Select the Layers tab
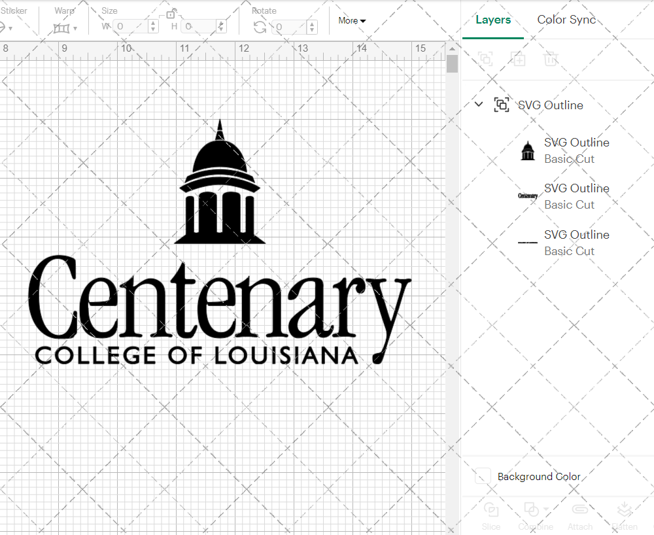 coord(493,20)
